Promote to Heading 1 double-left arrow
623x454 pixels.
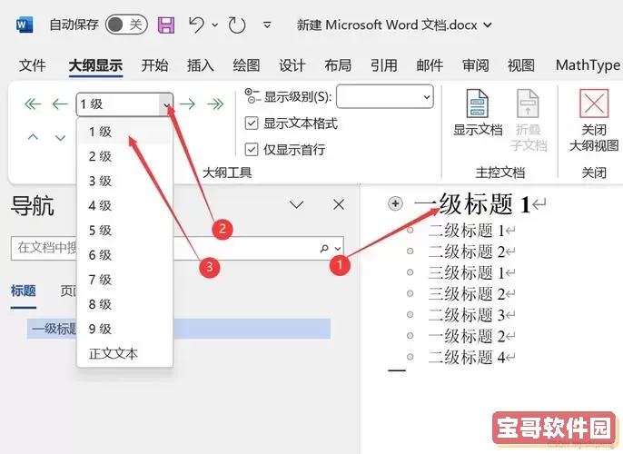33,104
